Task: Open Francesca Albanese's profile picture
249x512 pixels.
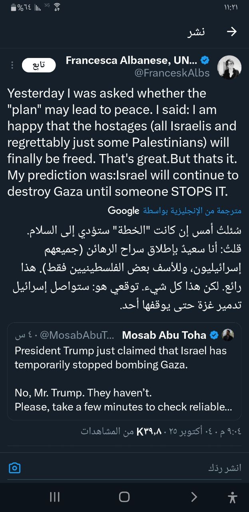Action: tap(229, 67)
